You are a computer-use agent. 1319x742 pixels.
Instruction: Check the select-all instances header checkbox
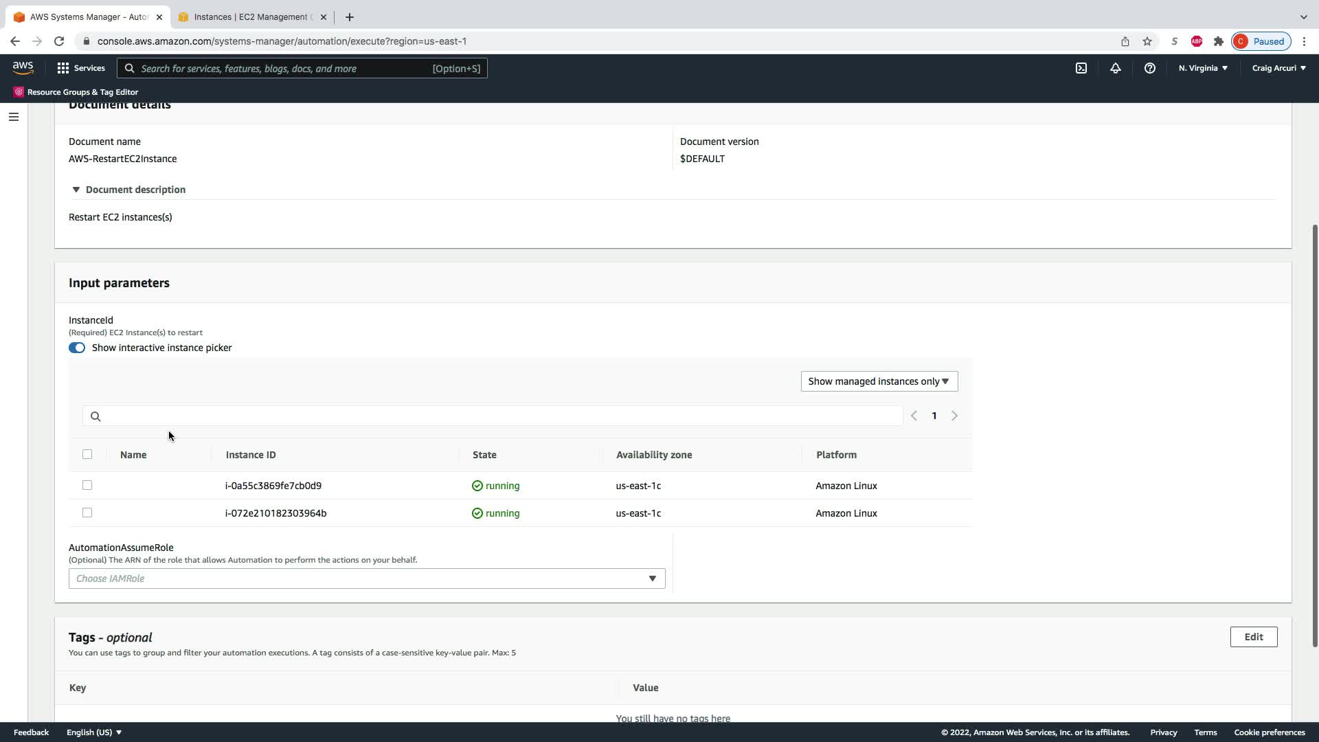tap(87, 454)
